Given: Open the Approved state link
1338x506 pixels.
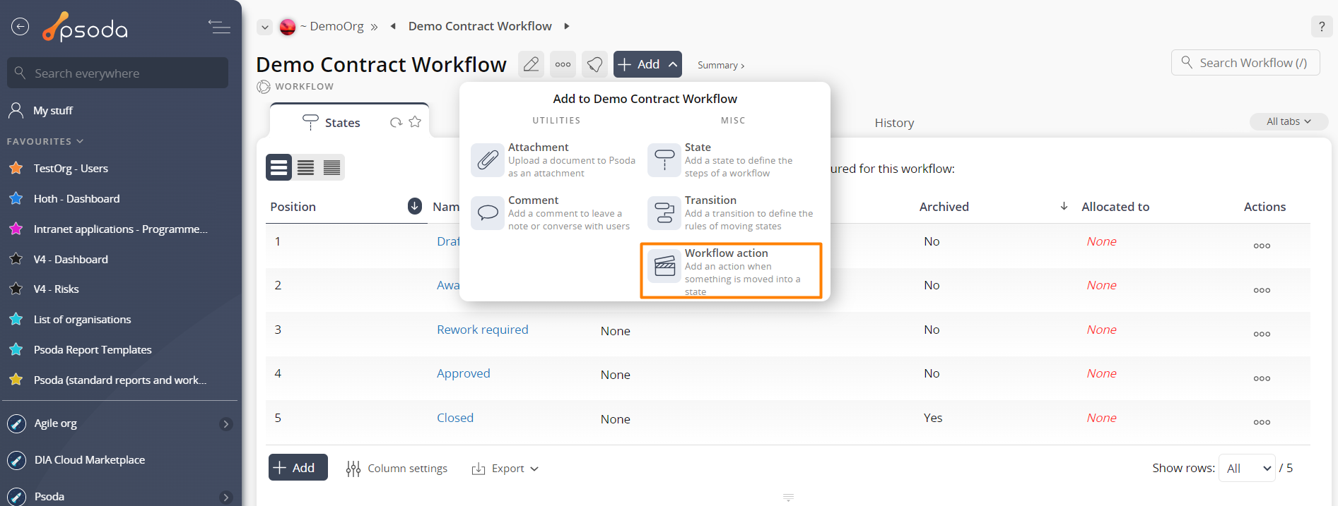Looking at the screenshot, I should point(463,373).
